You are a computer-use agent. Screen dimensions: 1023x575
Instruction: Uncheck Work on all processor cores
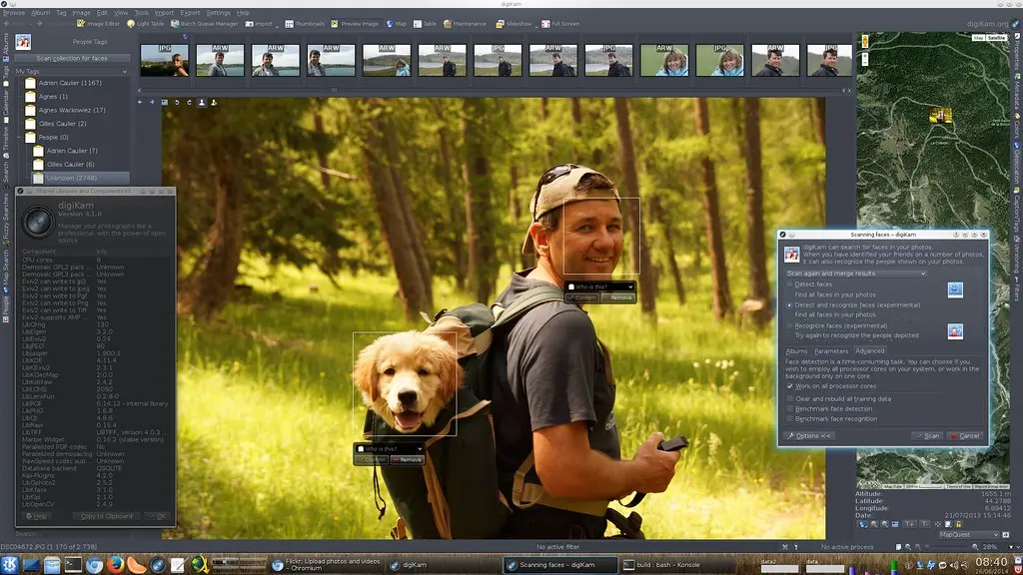pos(789,385)
